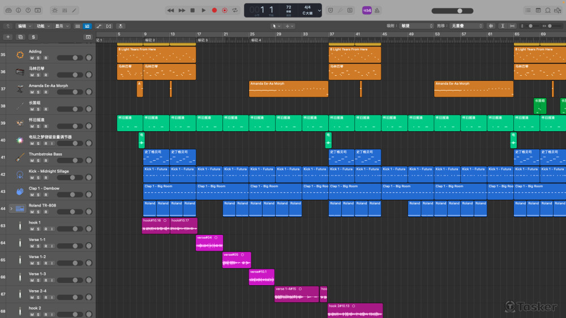This screenshot has width=566, height=318.
Task: Toggle horizontal auto zoom button
Action: 512,26
